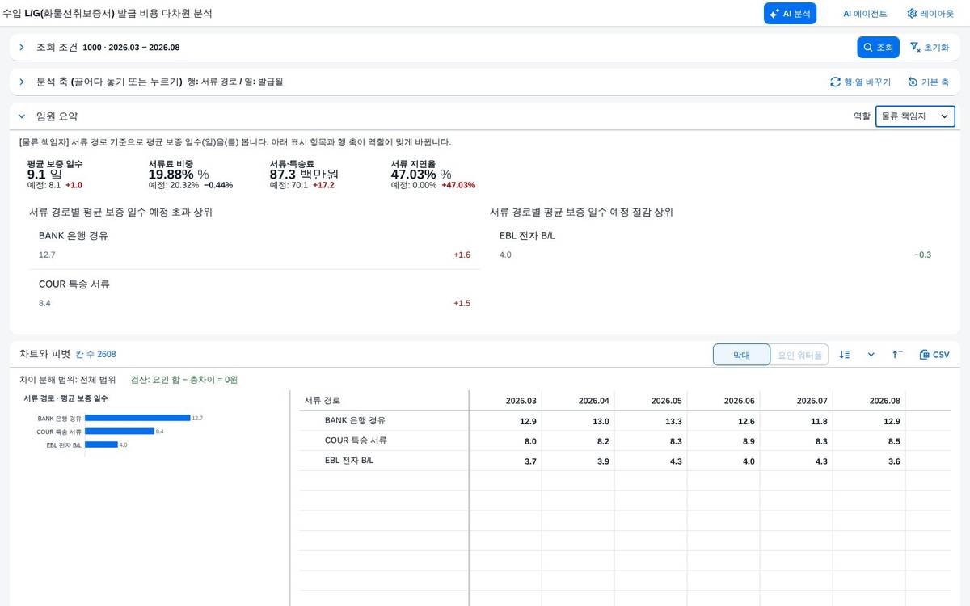Select the 요인 워터폴 view
The image size is (970, 606).
click(799, 355)
